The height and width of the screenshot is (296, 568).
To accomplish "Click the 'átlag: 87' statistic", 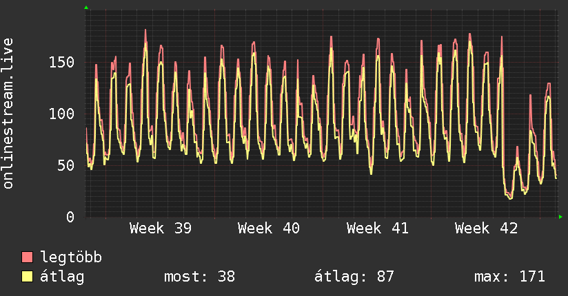I will (354, 277).
